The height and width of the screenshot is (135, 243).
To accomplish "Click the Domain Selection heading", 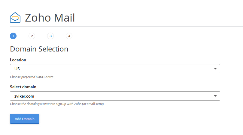I will pyautogui.click(x=39, y=49).
